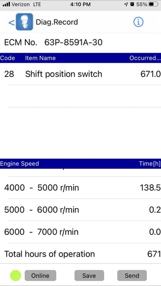Image resolution: width=161 pixels, height=286 pixels.
Task: Click the Save button
Action: point(89,276)
